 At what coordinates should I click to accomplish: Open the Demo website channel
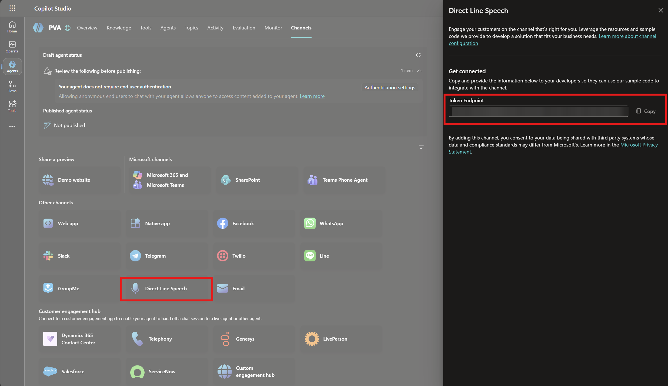point(80,180)
